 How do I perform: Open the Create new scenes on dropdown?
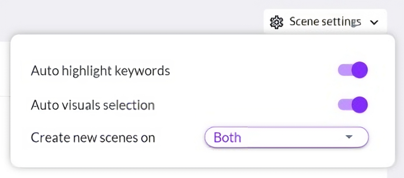point(286,137)
